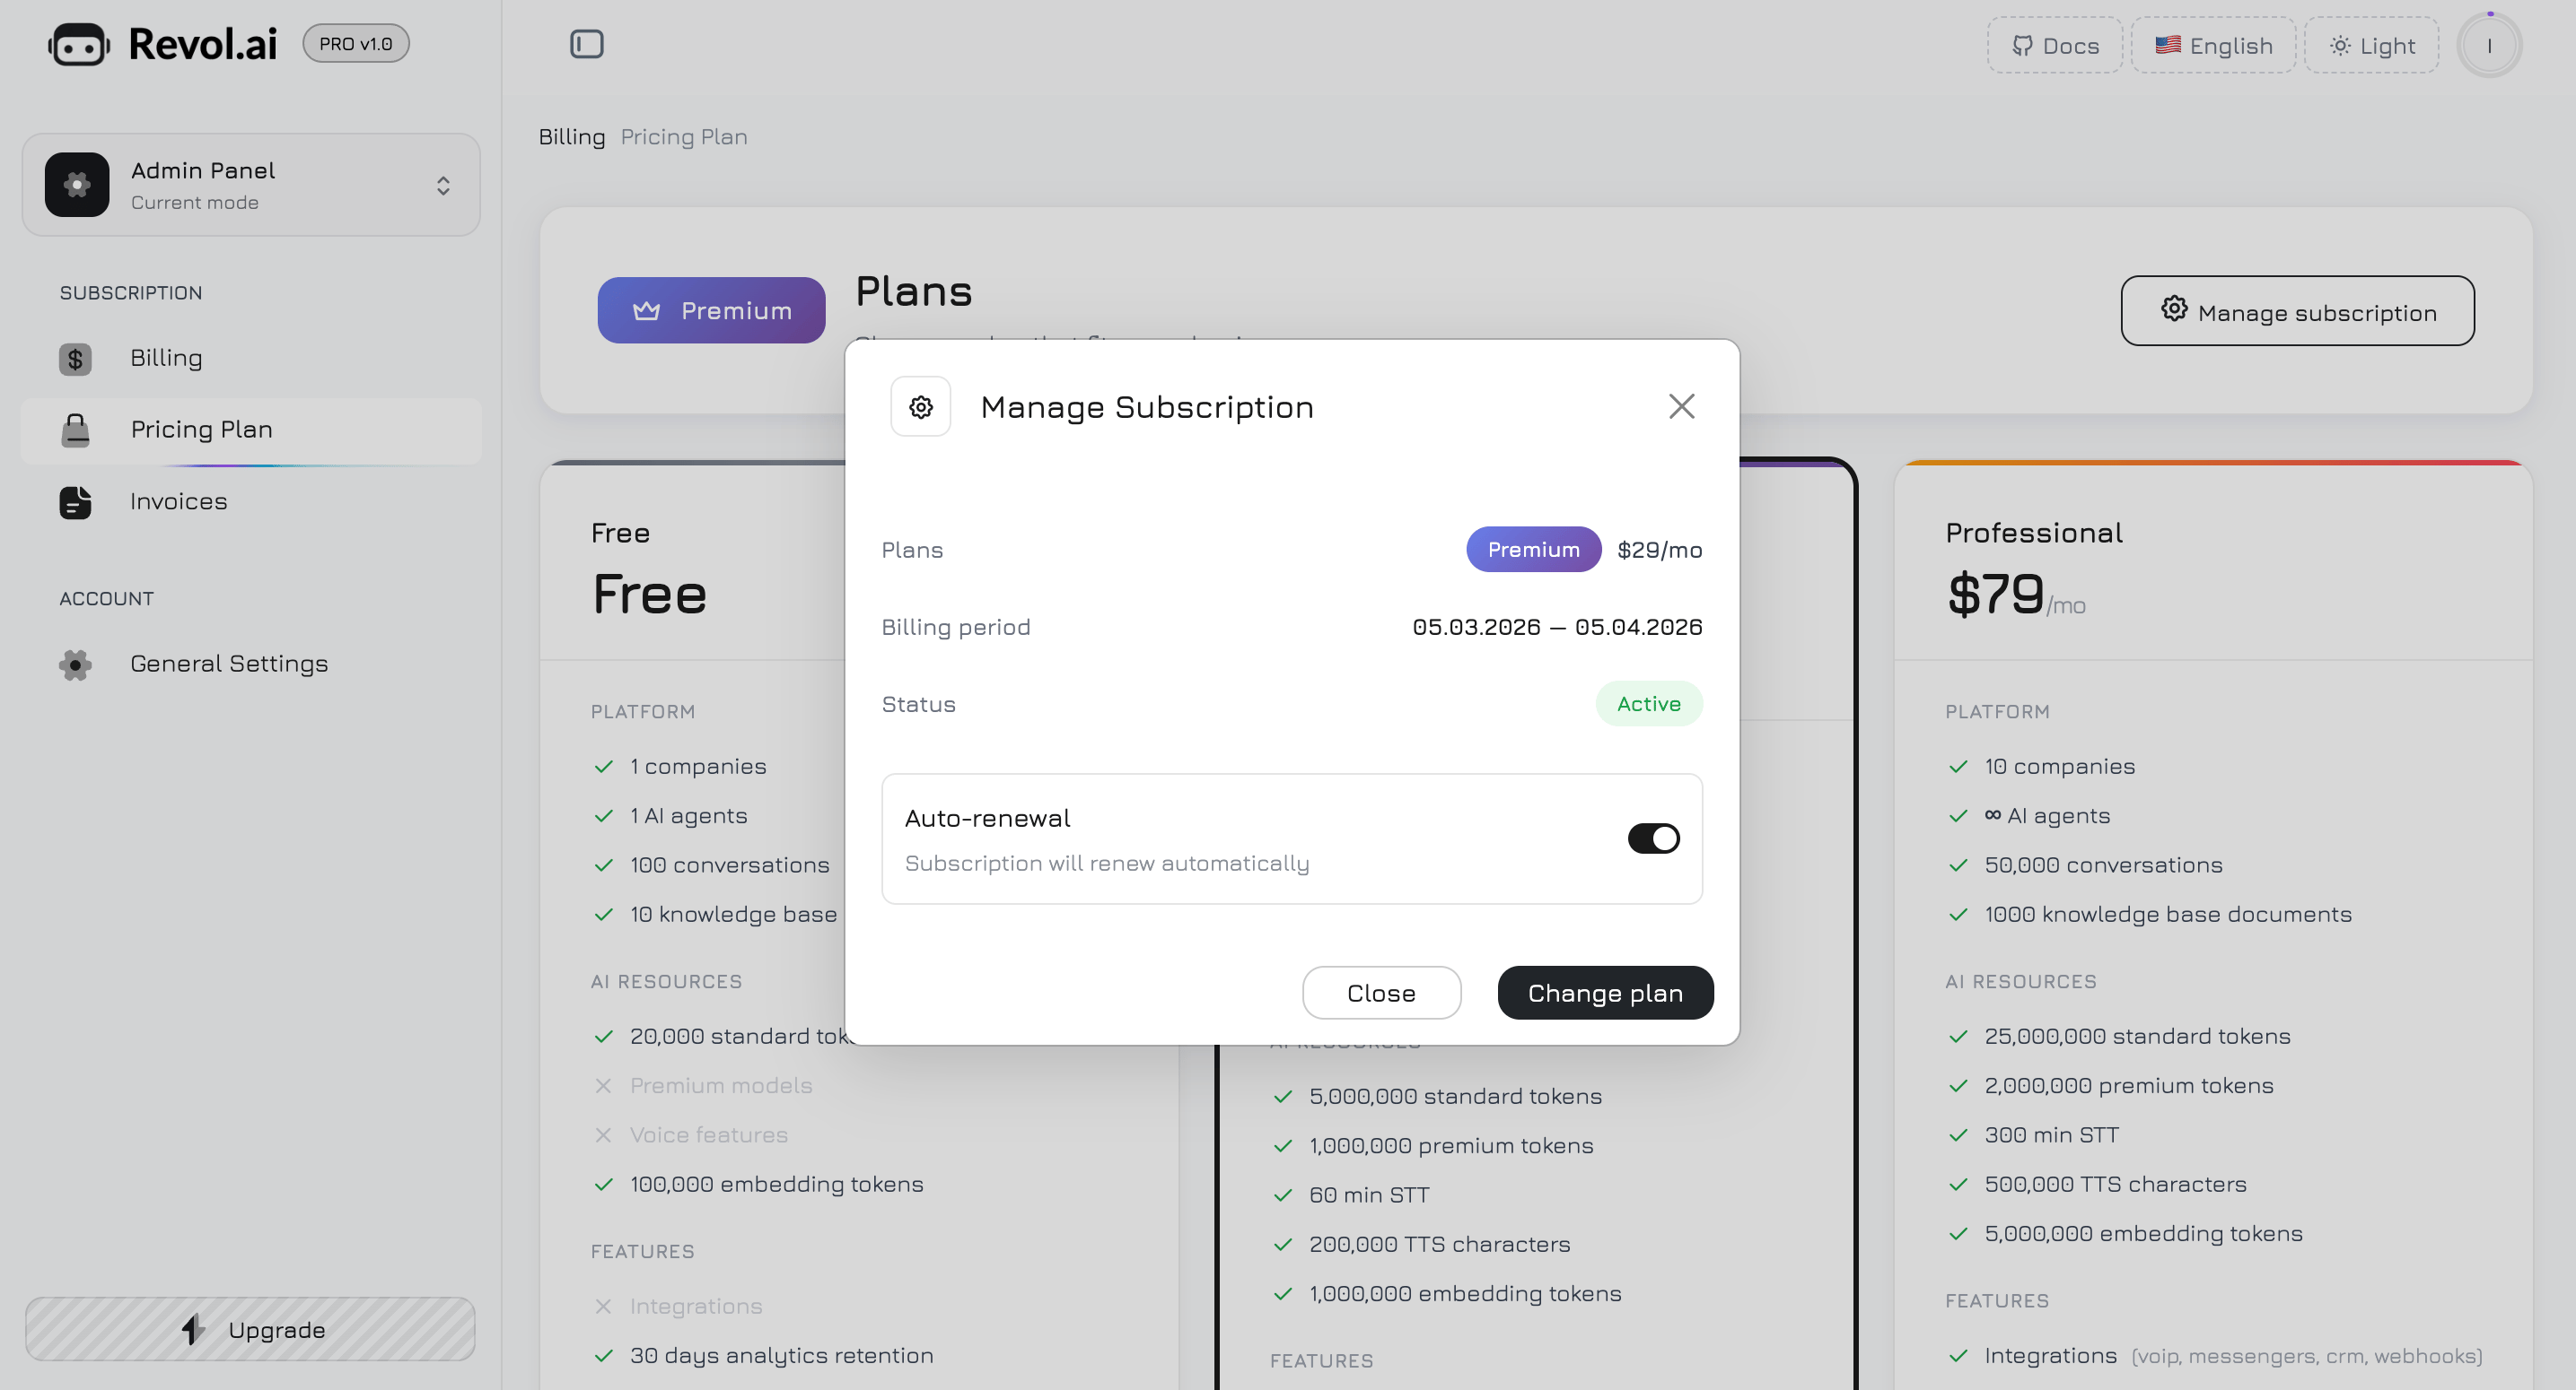Click '1 AI agents' in the Free plan
2576x1390 pixels.
(688, 815)
